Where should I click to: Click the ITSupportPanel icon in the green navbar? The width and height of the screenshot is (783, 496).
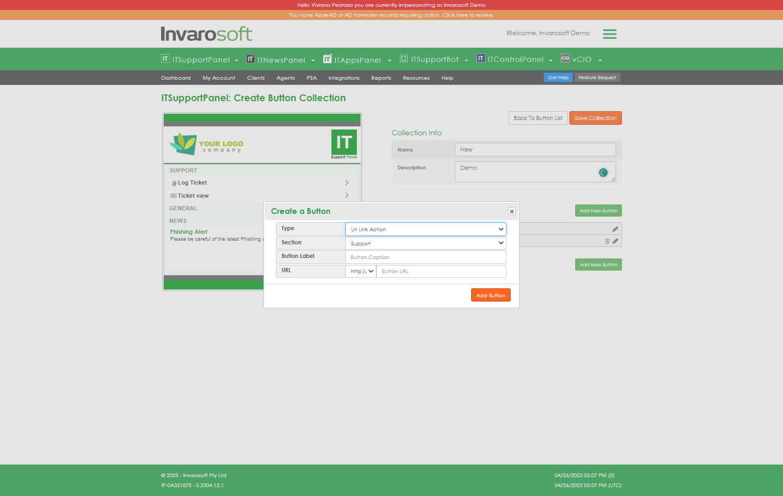click(x=165, y=59)
